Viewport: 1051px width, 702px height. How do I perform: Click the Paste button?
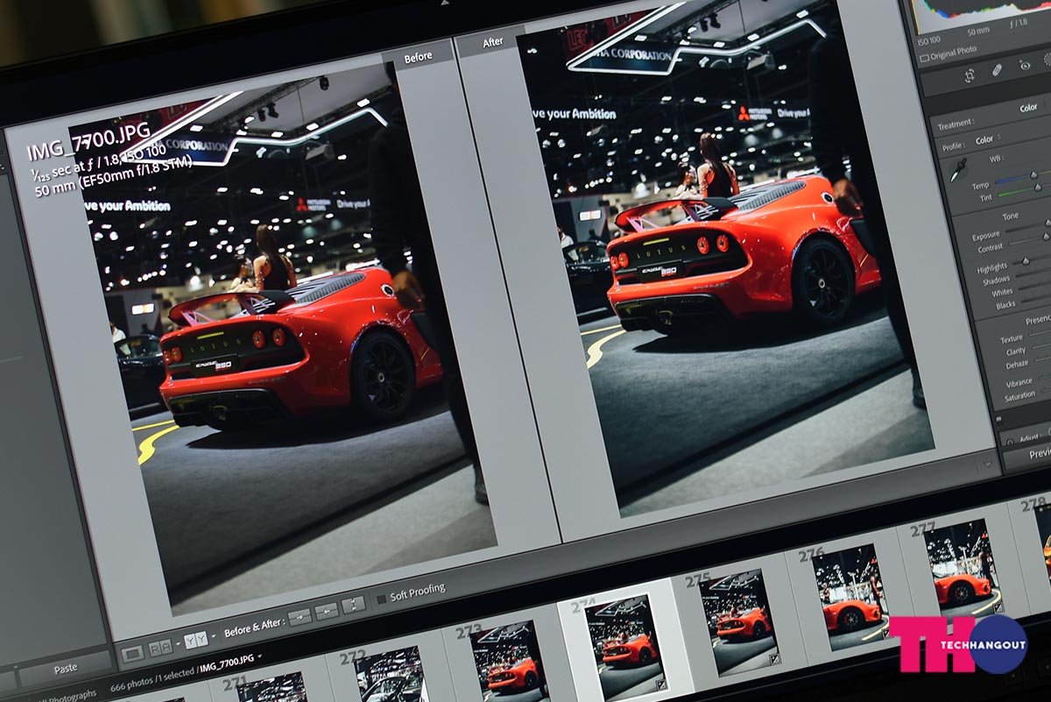pos(66,669)
